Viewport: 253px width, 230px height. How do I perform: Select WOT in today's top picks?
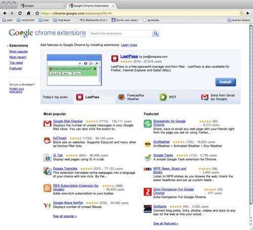coord(178,97)
